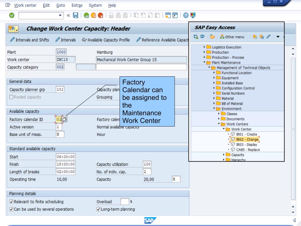Click the Change Favorites pencil icon

click(x=268, y=36)
